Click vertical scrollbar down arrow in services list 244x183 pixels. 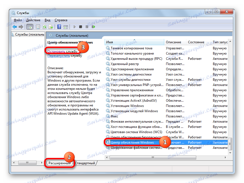click(x=230, y=153)
